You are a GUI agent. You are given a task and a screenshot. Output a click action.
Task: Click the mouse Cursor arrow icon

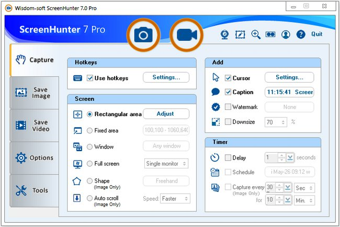point(216,77)
